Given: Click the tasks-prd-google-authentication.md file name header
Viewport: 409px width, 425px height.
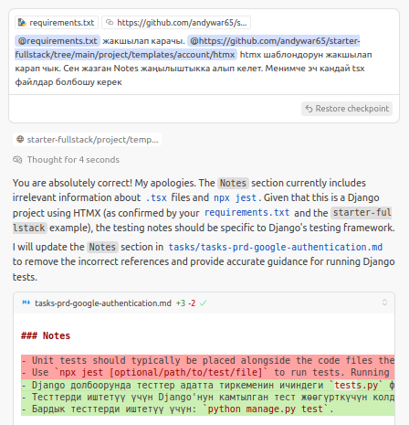Looking at the screenshot, I should click(103, 303).
